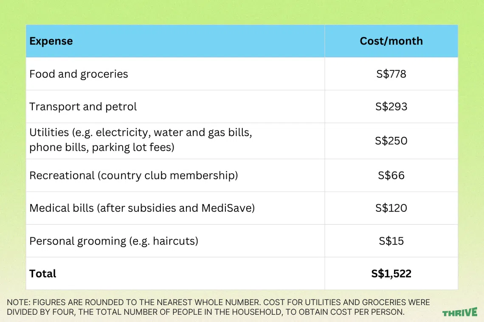Click the bold Total label
This screenshot has height=322, width=484.
(x=42, y=274)
